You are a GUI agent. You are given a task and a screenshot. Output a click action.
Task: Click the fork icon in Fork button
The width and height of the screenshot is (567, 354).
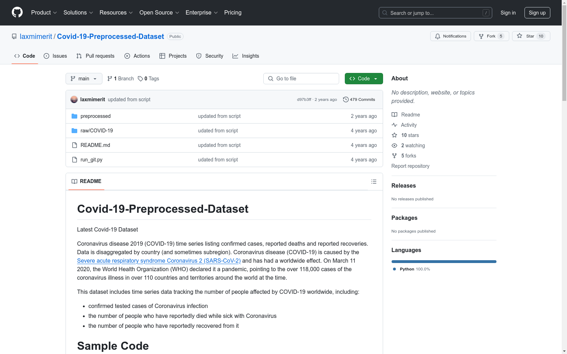(x=481, y=36)
